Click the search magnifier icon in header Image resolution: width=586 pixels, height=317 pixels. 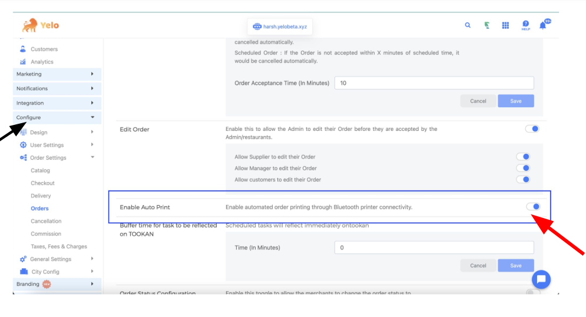pos(468,25)
